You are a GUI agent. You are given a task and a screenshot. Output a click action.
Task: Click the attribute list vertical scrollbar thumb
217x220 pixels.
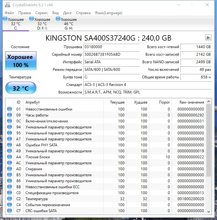(x=209, y=140)
